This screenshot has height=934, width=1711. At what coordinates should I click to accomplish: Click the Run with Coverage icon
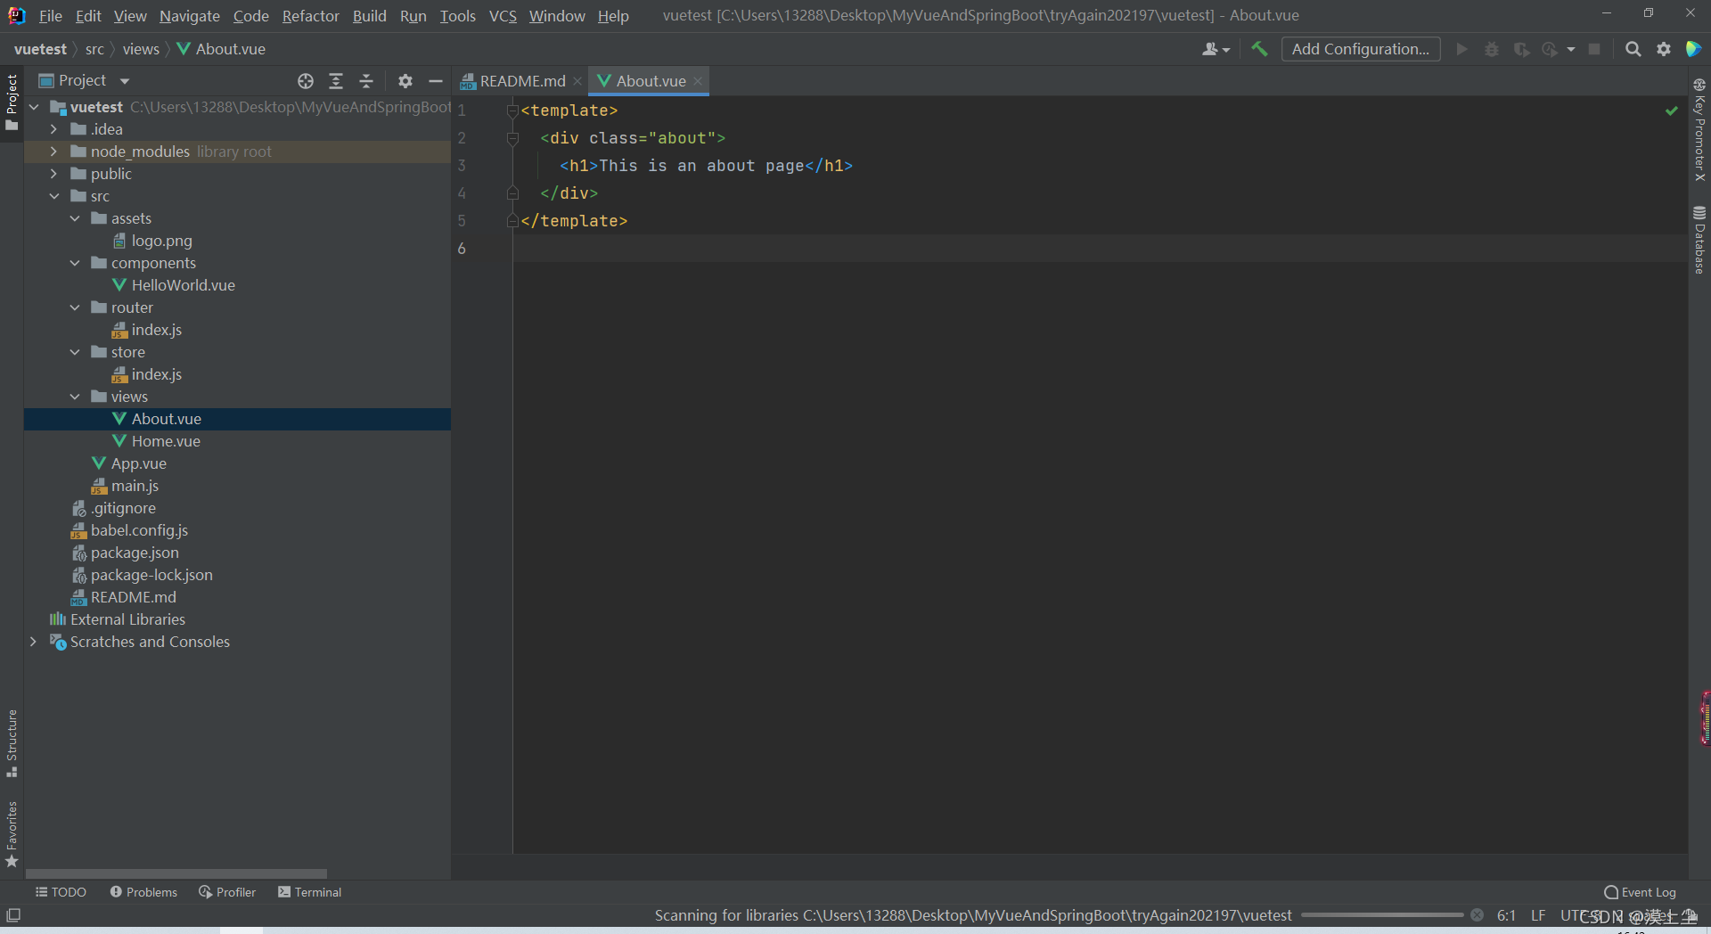pos(1521,49)
